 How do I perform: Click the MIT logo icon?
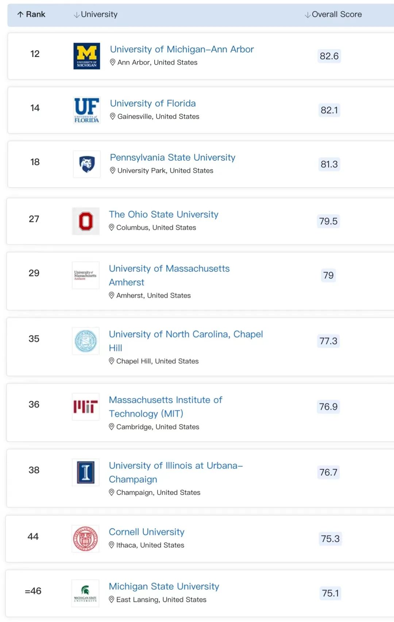pyautogui.click(x=86, y=407)
